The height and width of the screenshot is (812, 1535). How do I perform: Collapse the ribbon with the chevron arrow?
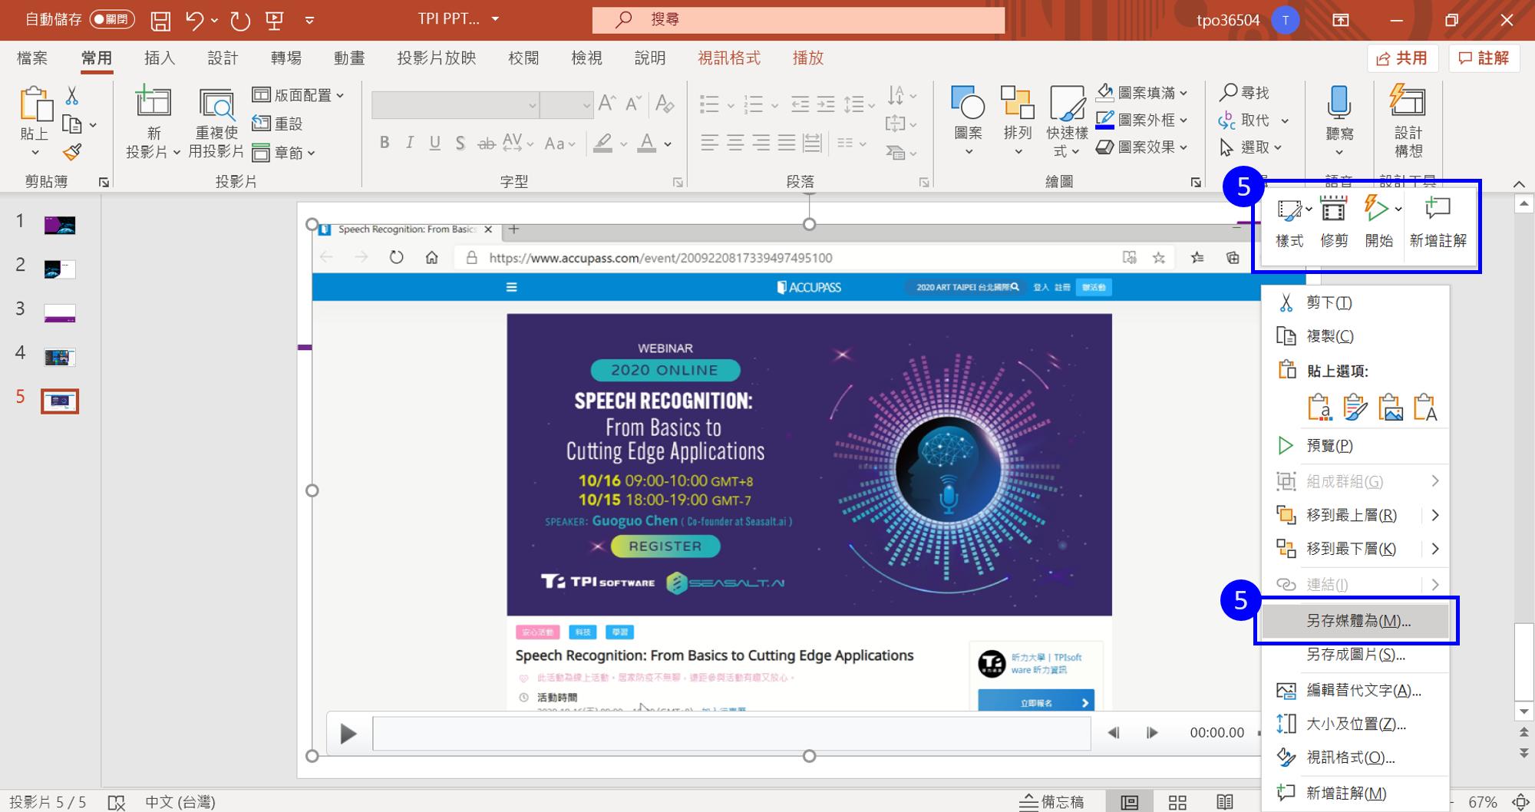pyautogui.click(x=1519, y=184)
